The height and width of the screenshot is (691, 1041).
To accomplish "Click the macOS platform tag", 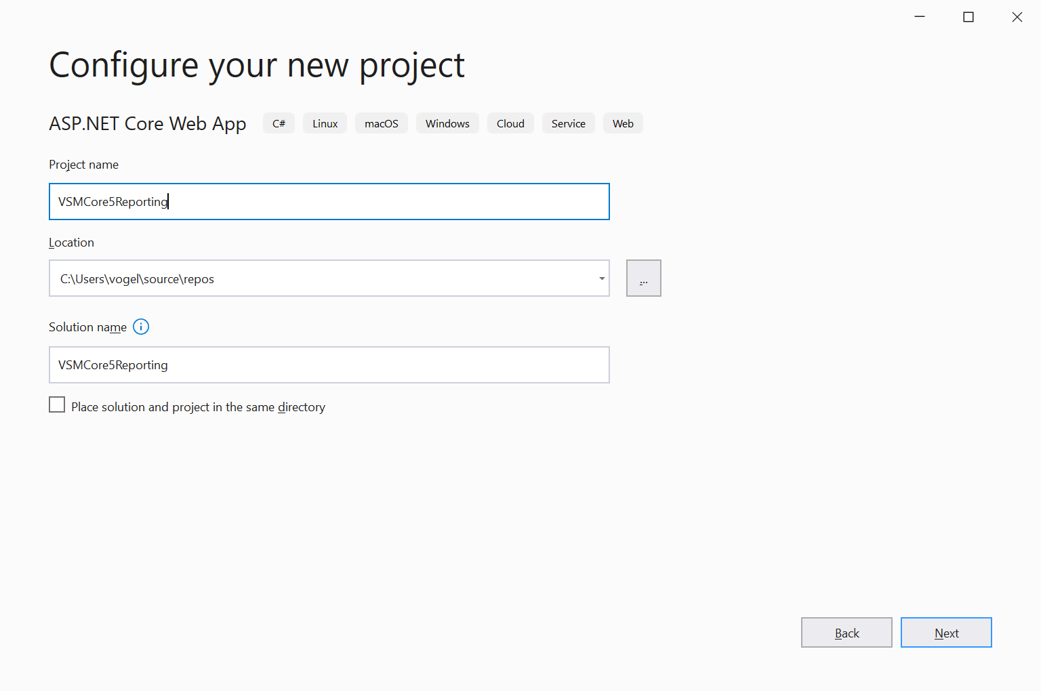I will [381, 123].
